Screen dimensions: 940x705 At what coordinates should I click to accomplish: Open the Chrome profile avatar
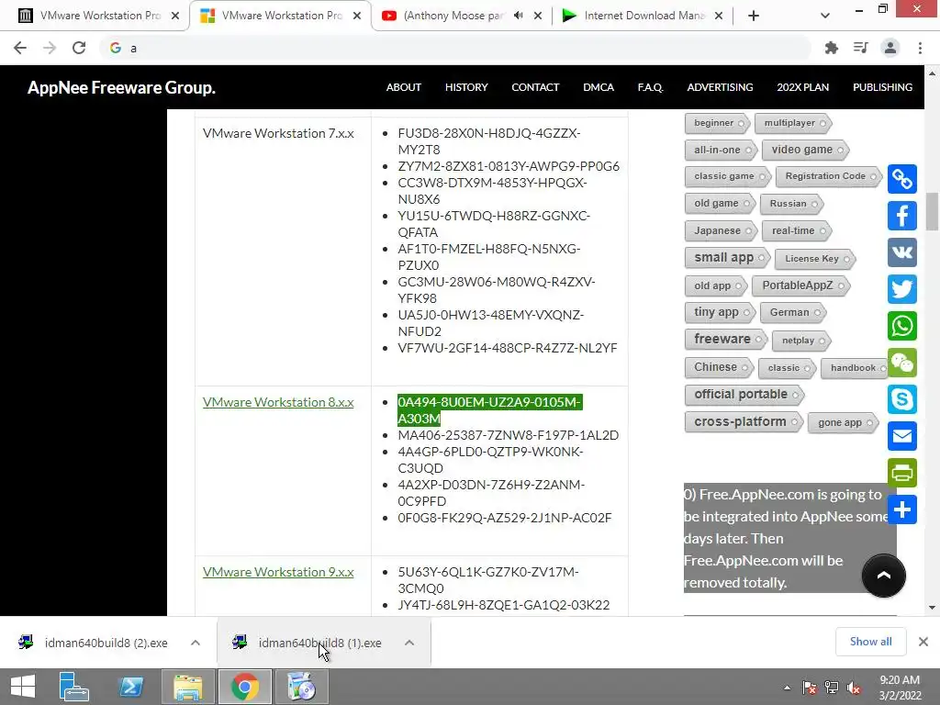pos(890,48)
